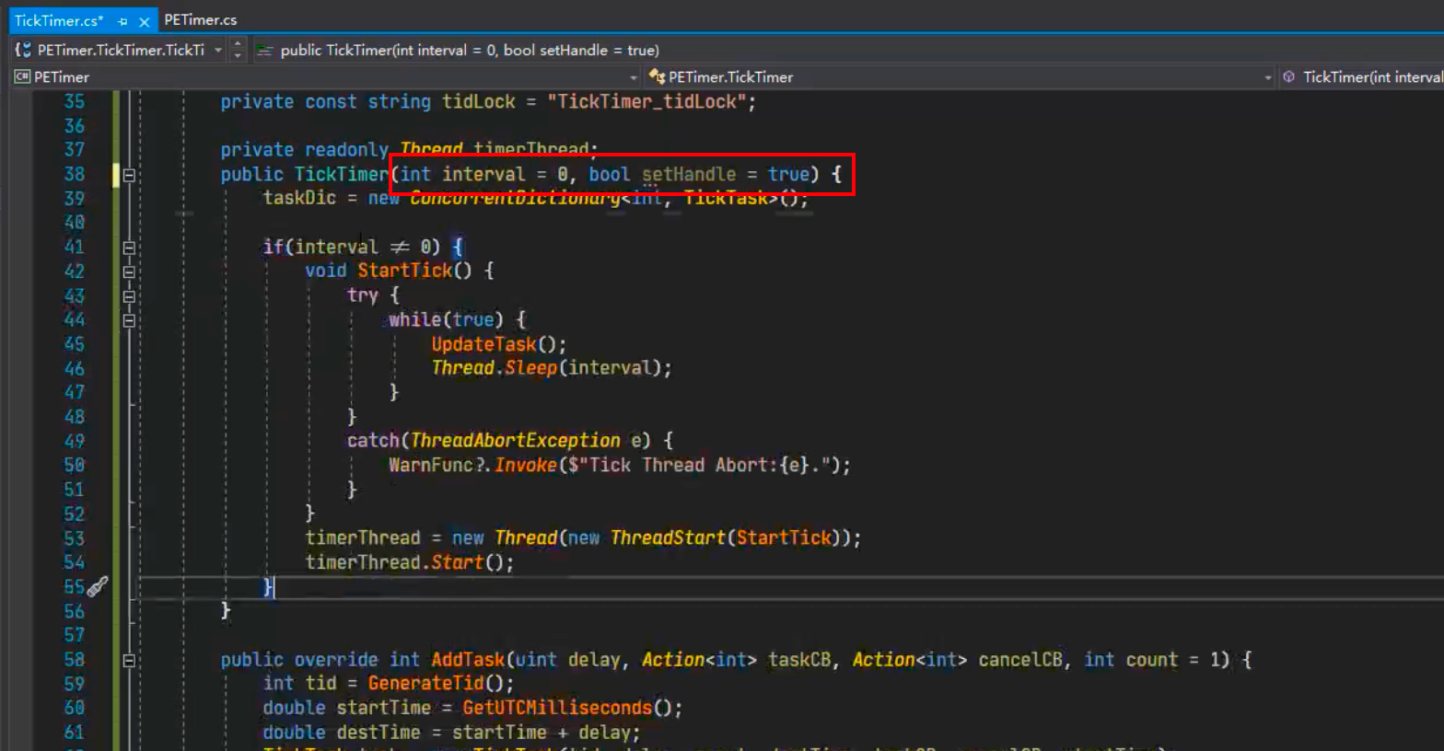This screenshot has width=1444, height=751.
Task: Click the cancelCB parameter on line 58
Action: [1020, 660]
